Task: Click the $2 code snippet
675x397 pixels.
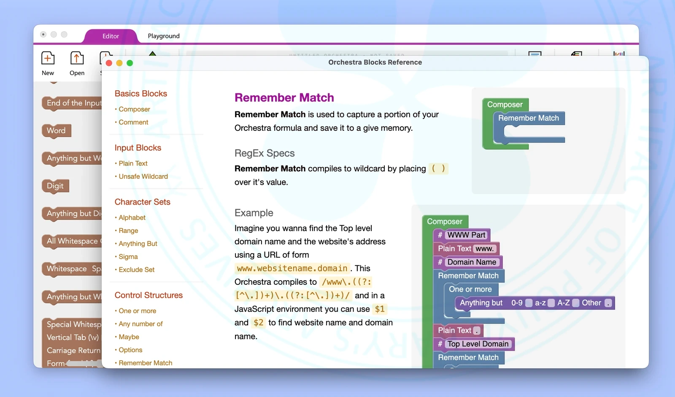Action: pyautogui.click(x=259, y=323)
